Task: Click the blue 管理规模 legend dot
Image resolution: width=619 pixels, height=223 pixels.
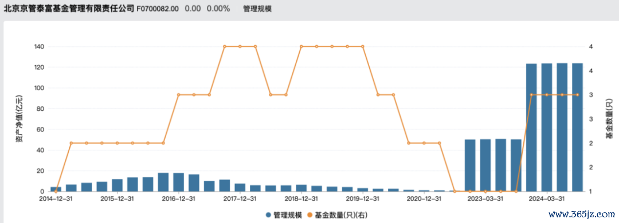Action: 268,215
